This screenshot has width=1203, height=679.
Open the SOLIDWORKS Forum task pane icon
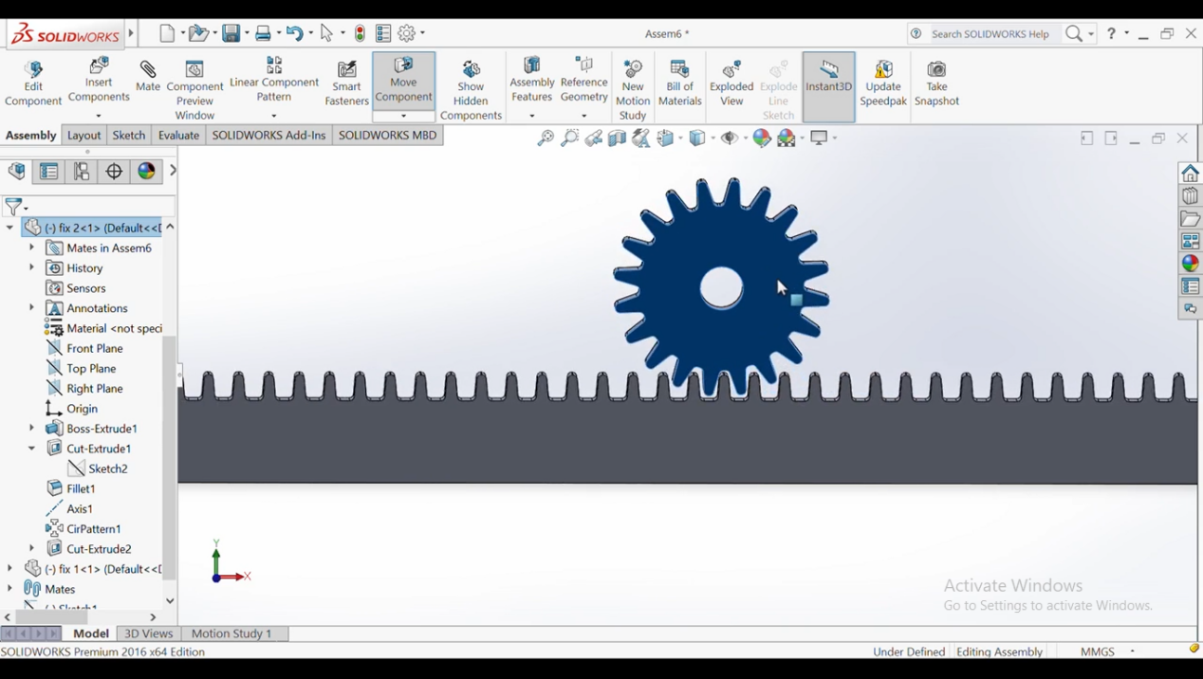(1190, 309)
